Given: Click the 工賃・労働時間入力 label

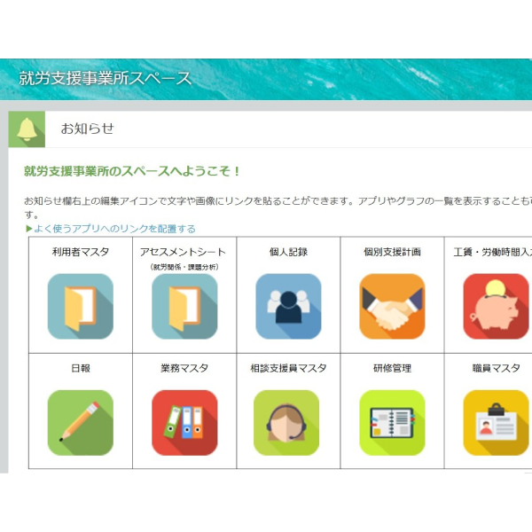Looking at the screenshot, I should (x=493, y=252).
